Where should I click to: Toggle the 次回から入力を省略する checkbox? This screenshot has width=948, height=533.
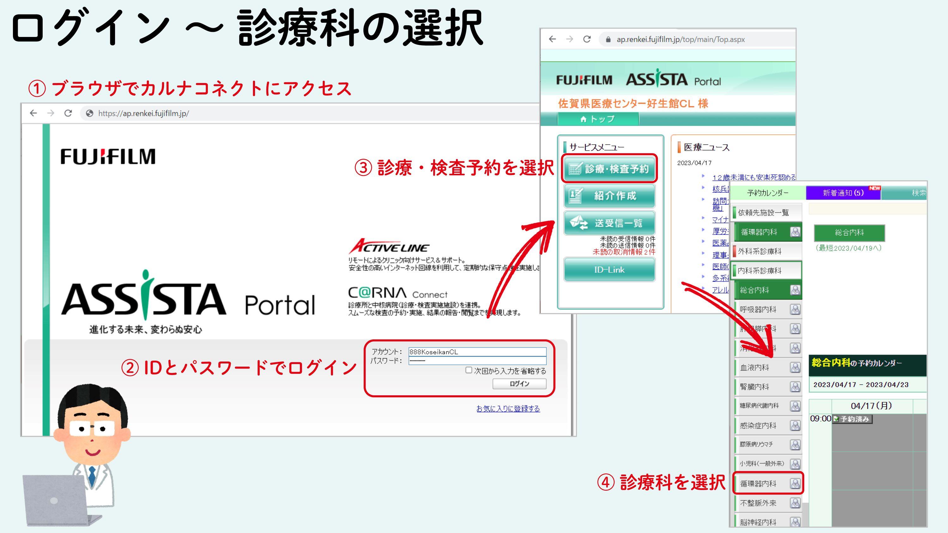click(x=469, y=370)
